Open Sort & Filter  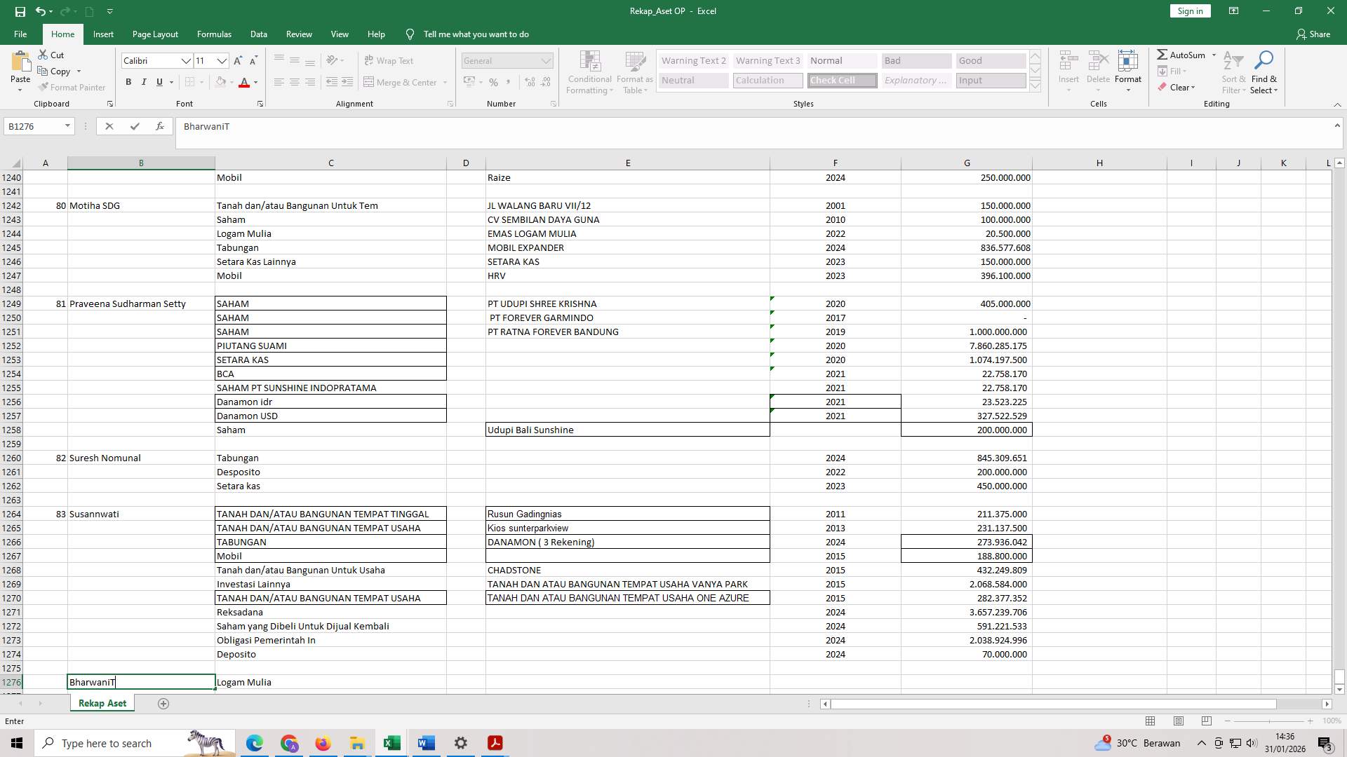(1233, 72)
